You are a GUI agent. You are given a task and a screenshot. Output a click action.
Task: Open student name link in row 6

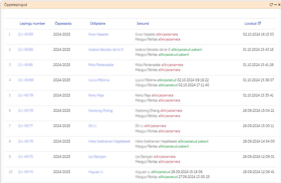click(x=100, y=111)
